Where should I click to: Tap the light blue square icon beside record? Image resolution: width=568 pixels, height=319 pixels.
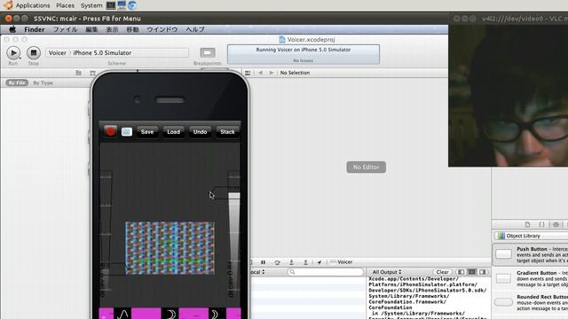pyautogui.click(x=126, y=132)
